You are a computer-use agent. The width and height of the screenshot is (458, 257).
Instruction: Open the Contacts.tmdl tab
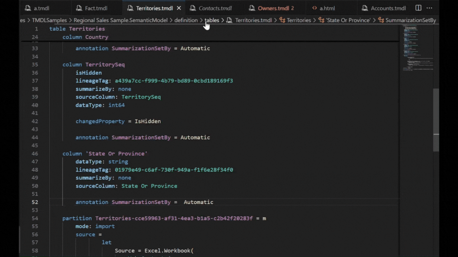pyautogui.click(x=215, y=8)
